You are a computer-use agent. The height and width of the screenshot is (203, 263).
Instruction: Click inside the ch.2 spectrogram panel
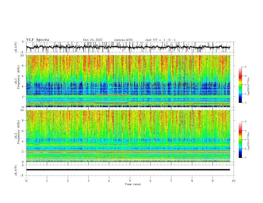point(128,136)
